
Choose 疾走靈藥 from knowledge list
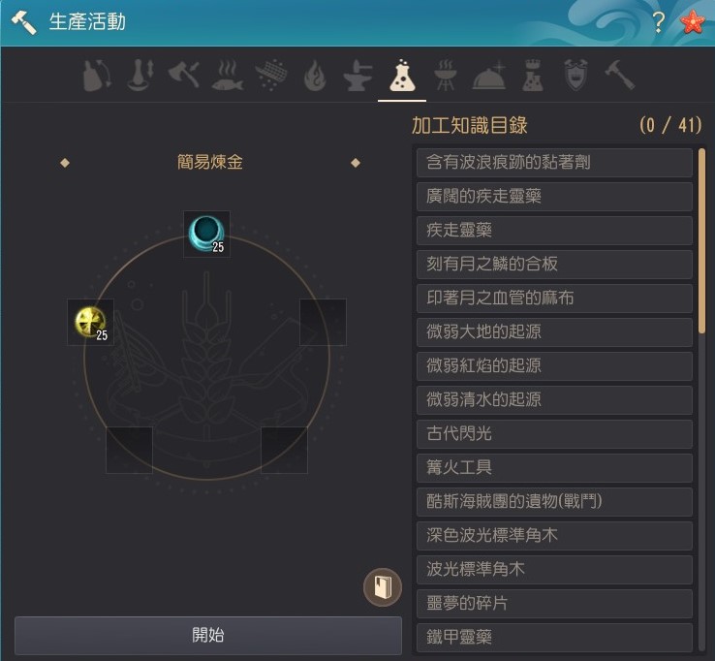click(554, 231)
